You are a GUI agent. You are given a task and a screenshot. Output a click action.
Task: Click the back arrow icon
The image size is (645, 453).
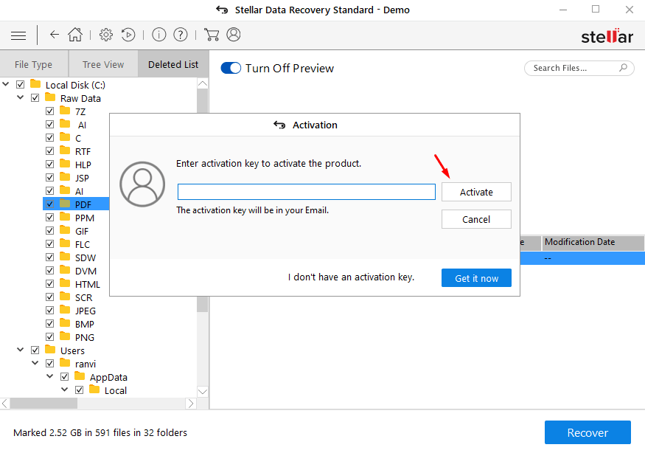(55, 35)
